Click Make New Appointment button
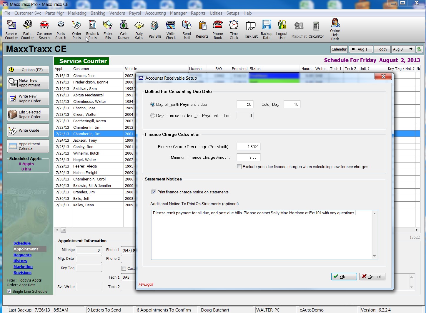The image size is (426, 313). click(28, 83)
